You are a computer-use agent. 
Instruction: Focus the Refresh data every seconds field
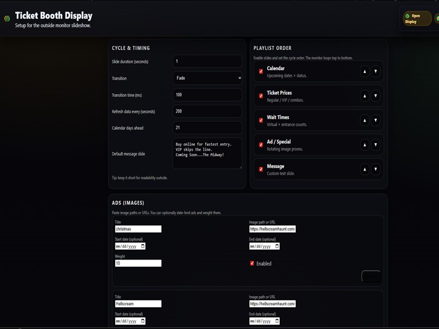point(207,111)
